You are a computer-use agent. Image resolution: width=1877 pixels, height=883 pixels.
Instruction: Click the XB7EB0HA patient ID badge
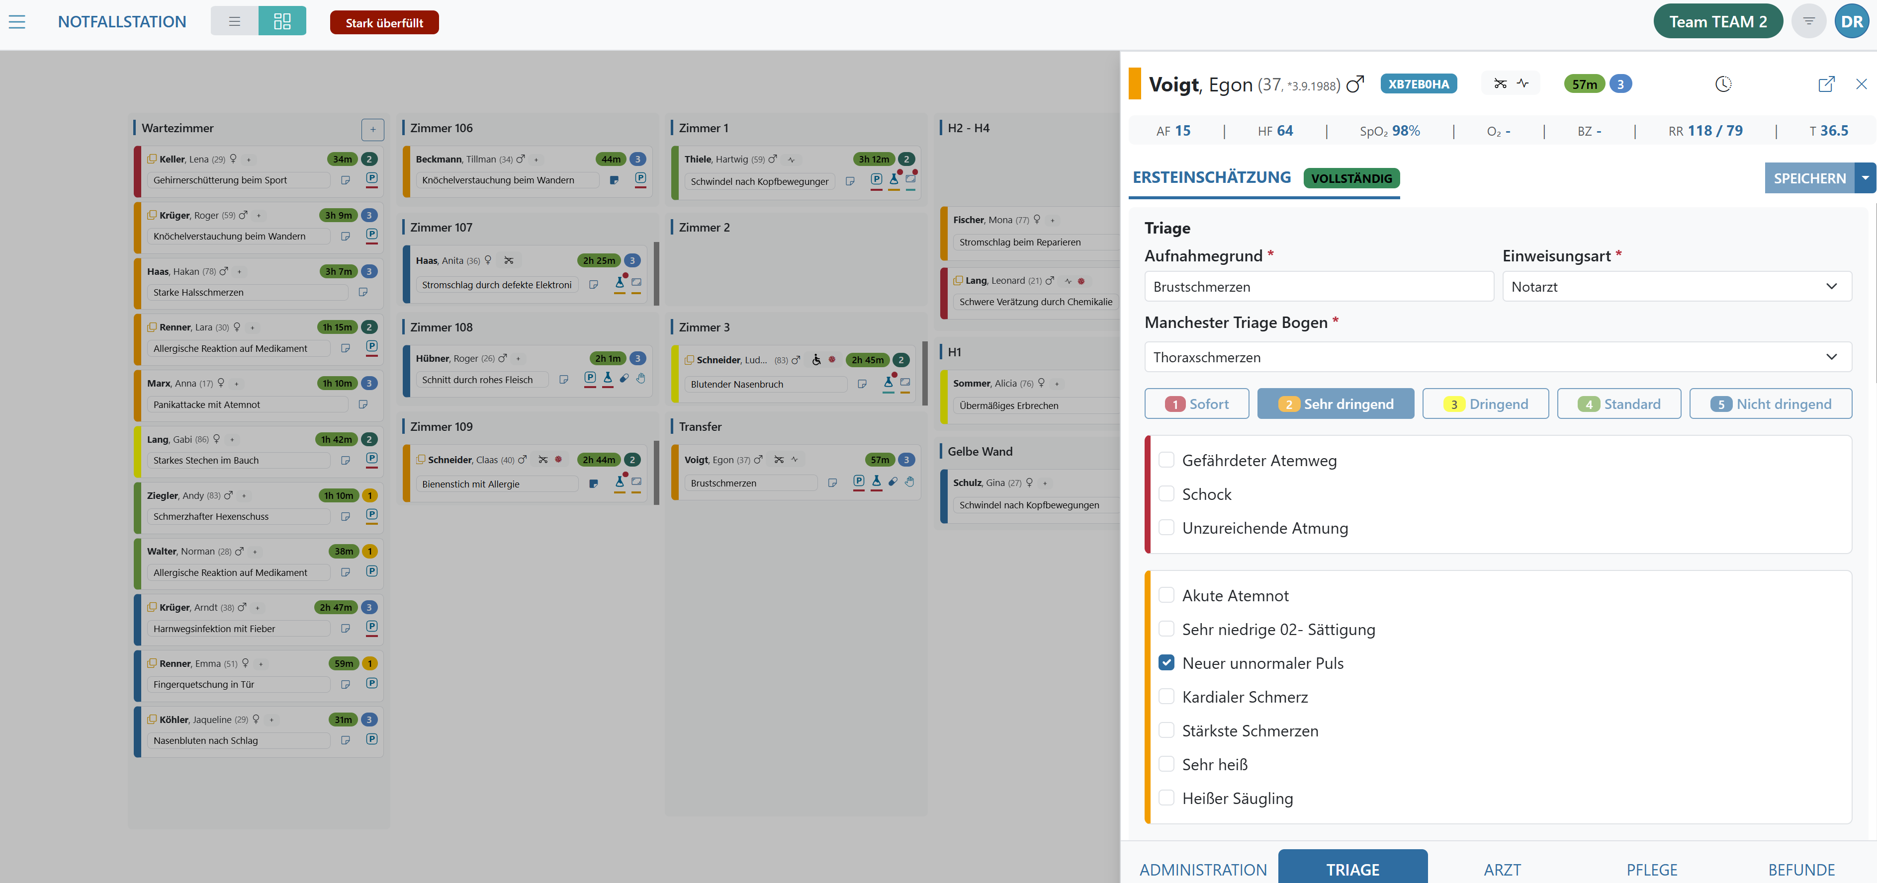tap(1418, 83)
